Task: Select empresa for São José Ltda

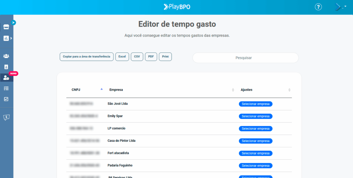Action: coord(255,104)
